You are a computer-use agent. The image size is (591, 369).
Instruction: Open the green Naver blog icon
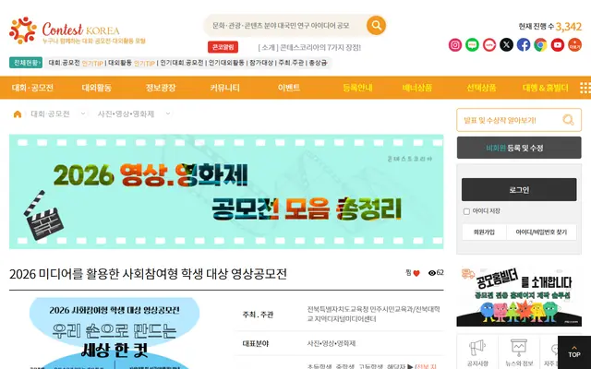(472, 45)
